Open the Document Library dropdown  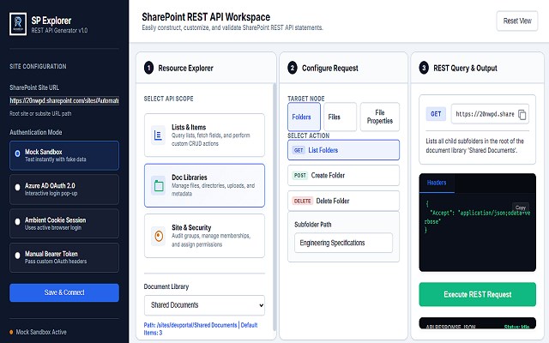pyautogui.click(x=204, y=305)
